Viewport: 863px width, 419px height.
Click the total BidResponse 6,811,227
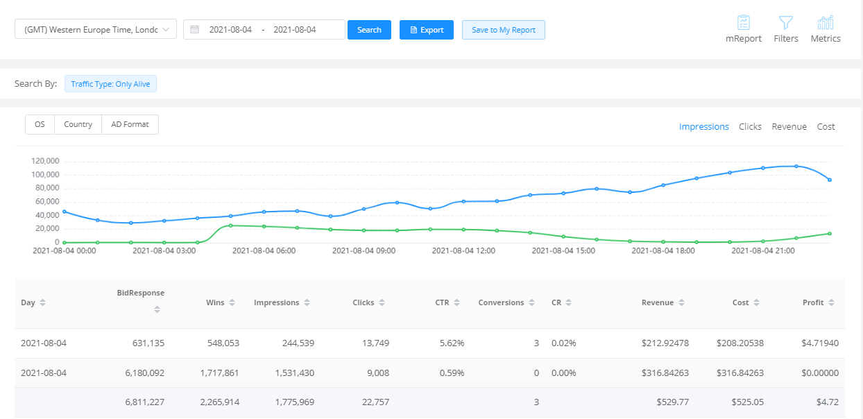[145, 402]
